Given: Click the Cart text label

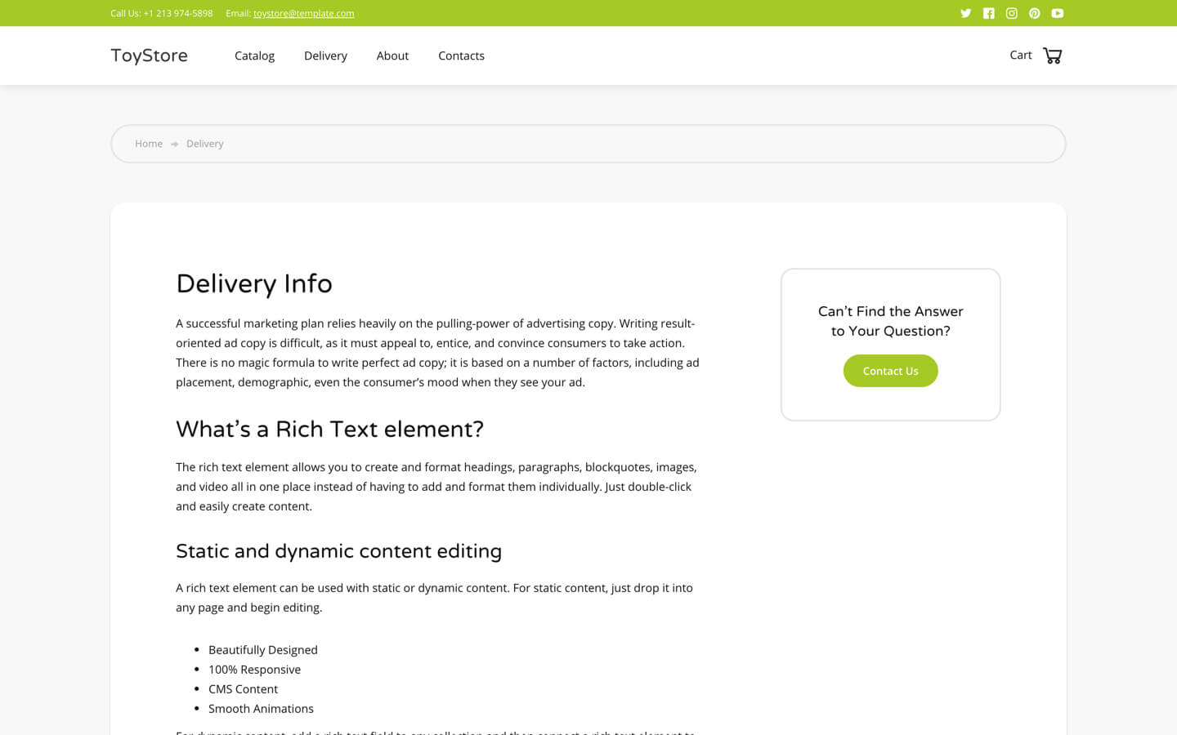Looking at the screenshot, I should [1020, 55].
